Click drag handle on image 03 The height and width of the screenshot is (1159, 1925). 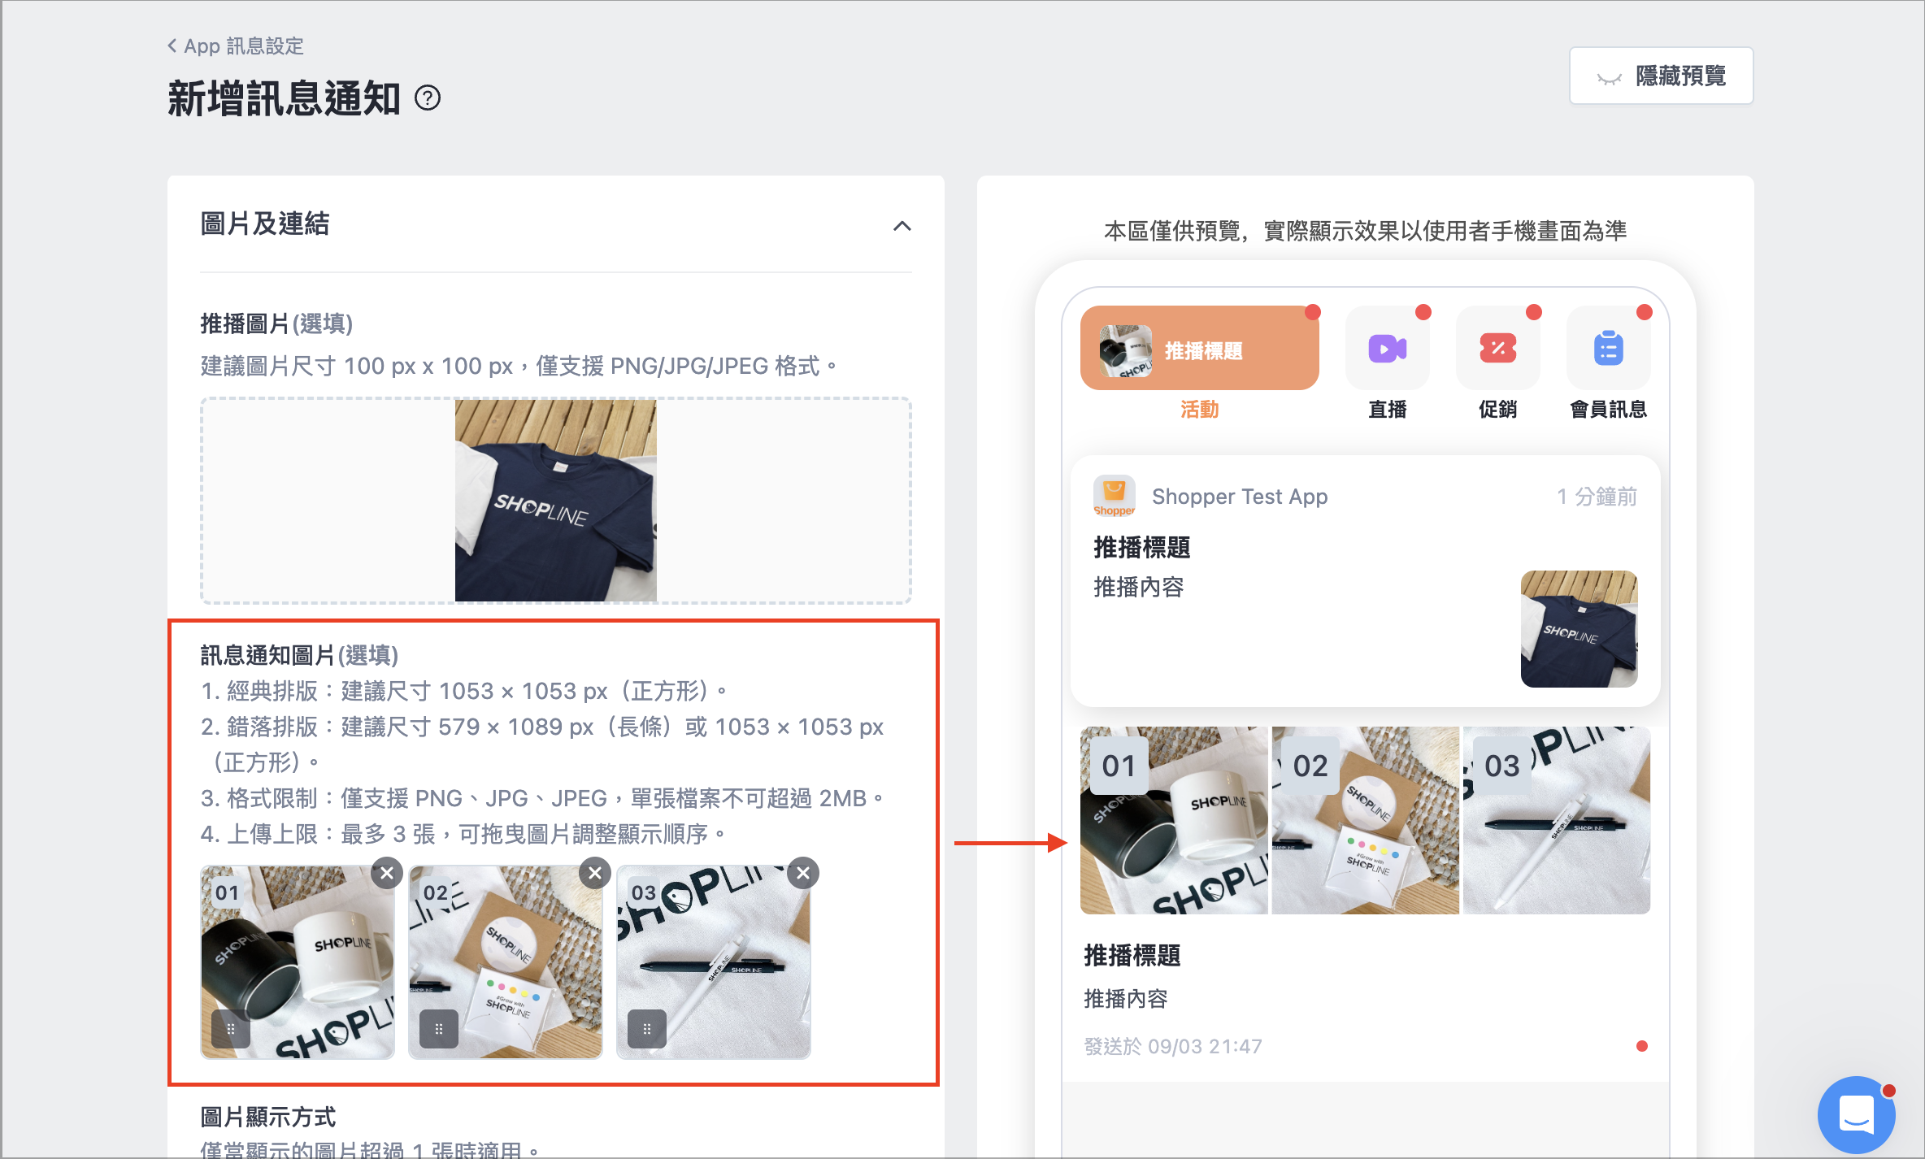(647, 1029)
